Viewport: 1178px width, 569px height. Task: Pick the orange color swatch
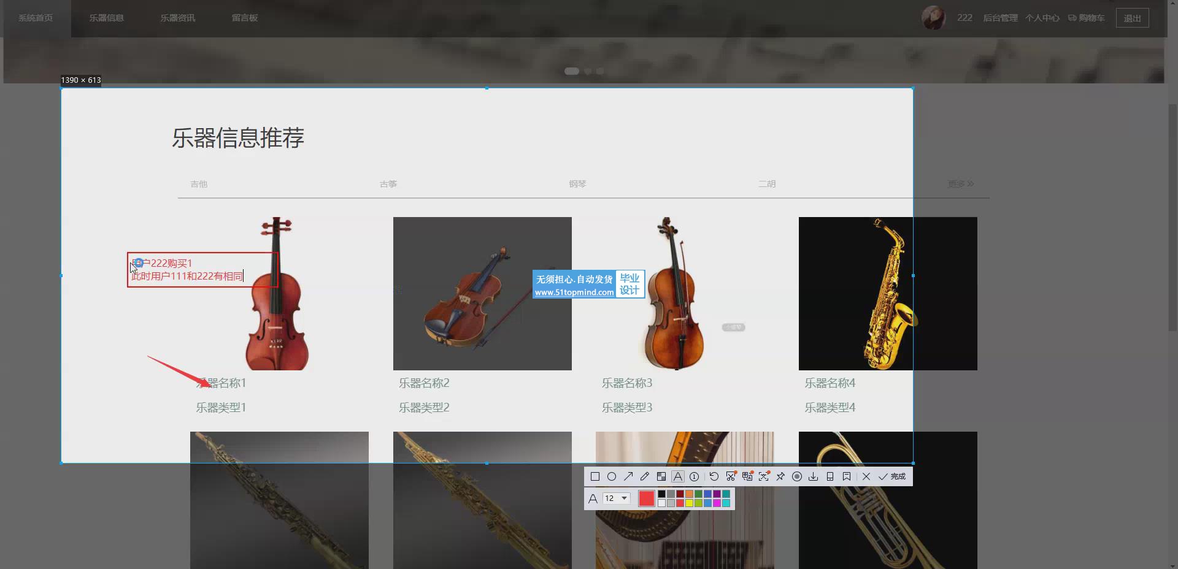[689, 494]
